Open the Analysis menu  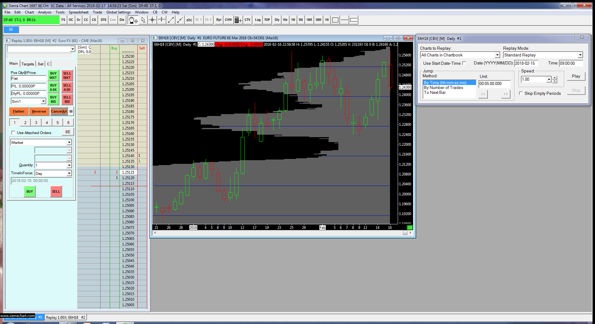45,12
